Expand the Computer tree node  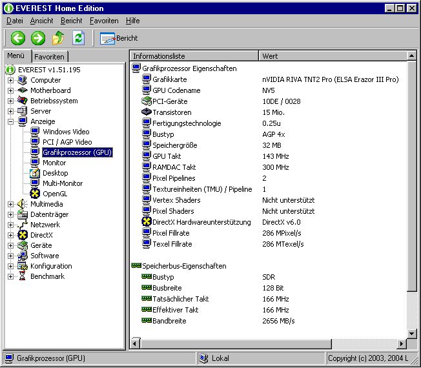click(10, 80)
